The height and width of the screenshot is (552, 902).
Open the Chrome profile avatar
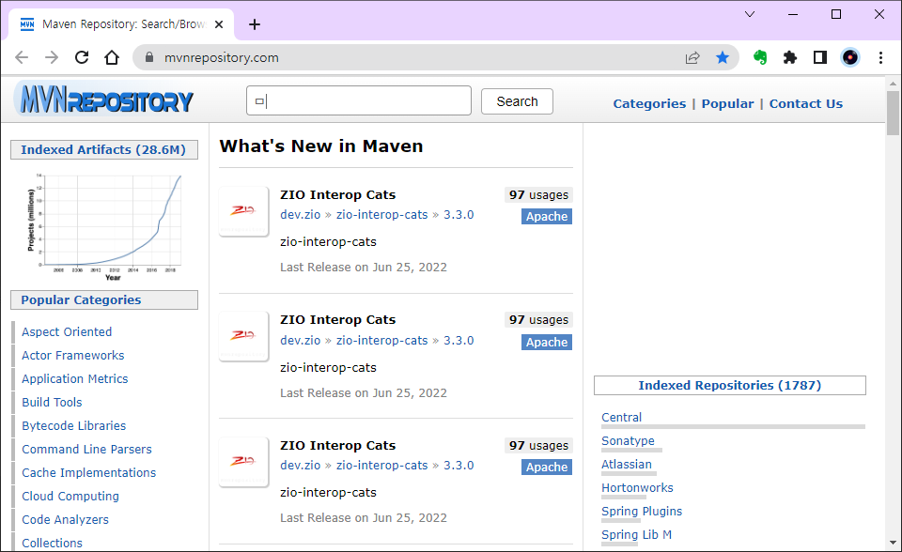[850, 57]
